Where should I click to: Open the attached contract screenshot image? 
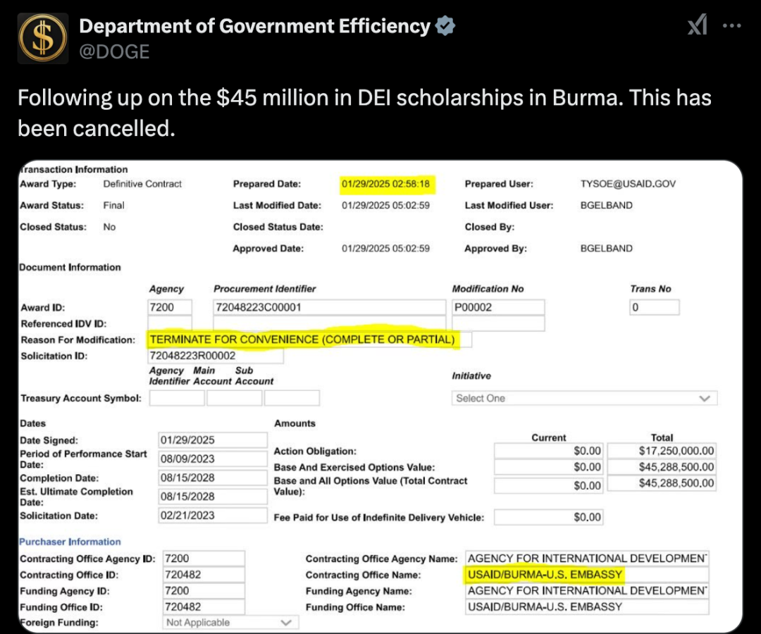point(380,397)
